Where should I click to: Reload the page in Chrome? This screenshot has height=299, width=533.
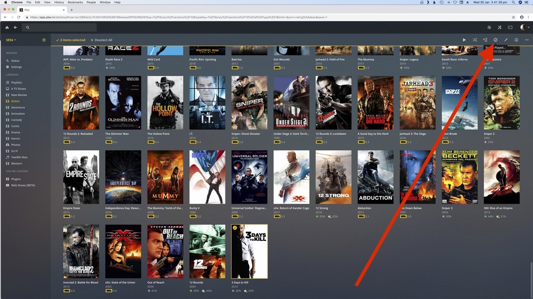tap(19, 17)
